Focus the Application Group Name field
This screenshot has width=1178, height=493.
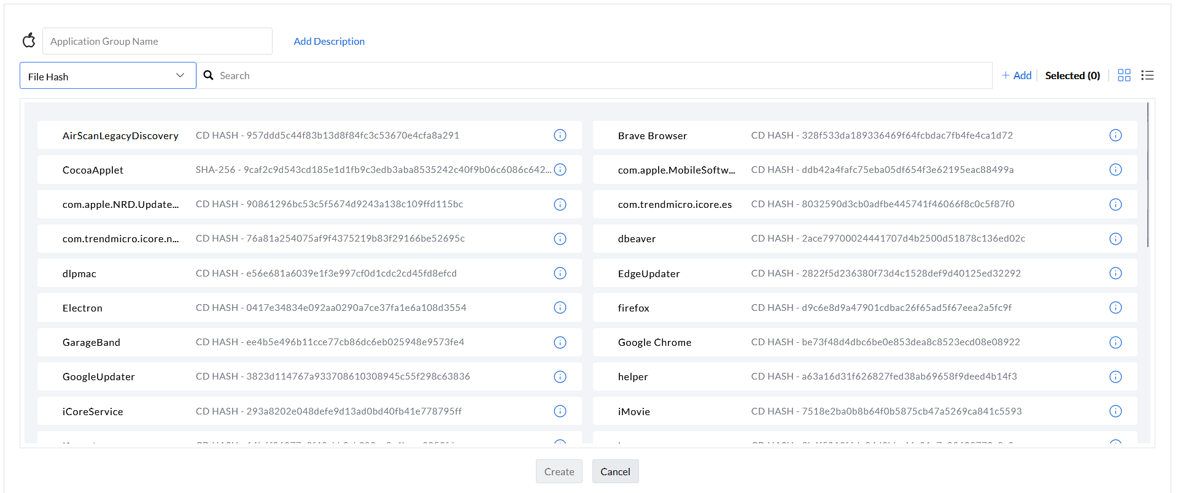[x=157, y=41]
